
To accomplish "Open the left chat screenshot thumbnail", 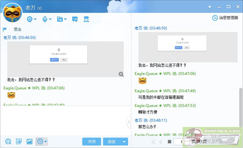I will [65, 59].
